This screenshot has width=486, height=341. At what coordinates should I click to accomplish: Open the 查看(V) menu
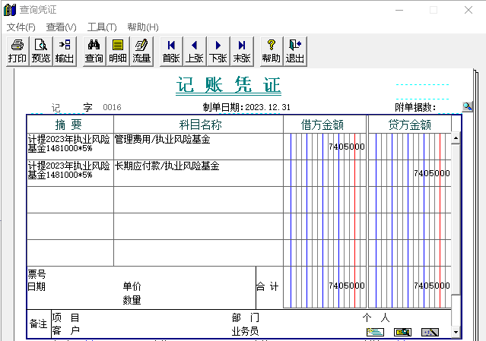(61, 27)
